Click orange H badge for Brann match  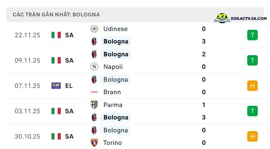click(x=252, y=86)
